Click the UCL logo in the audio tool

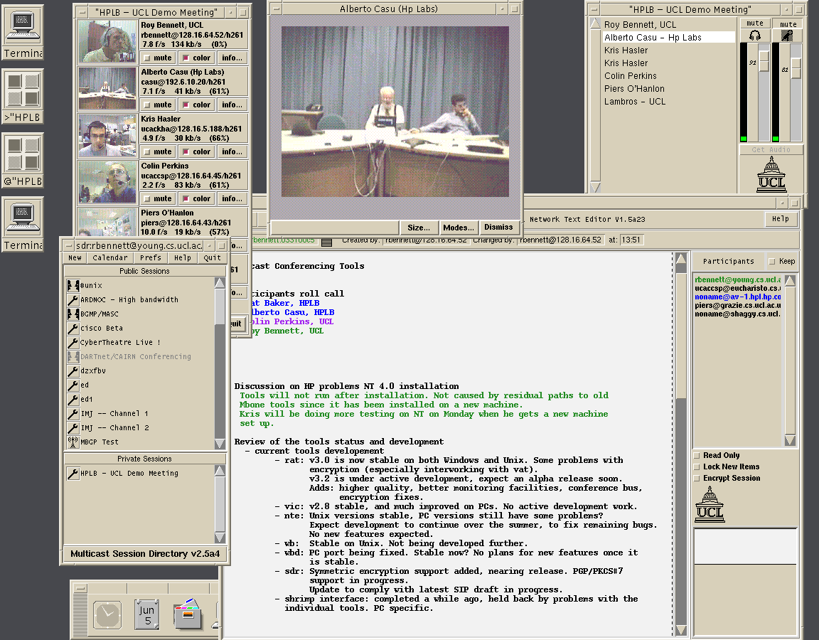(771, 175)
